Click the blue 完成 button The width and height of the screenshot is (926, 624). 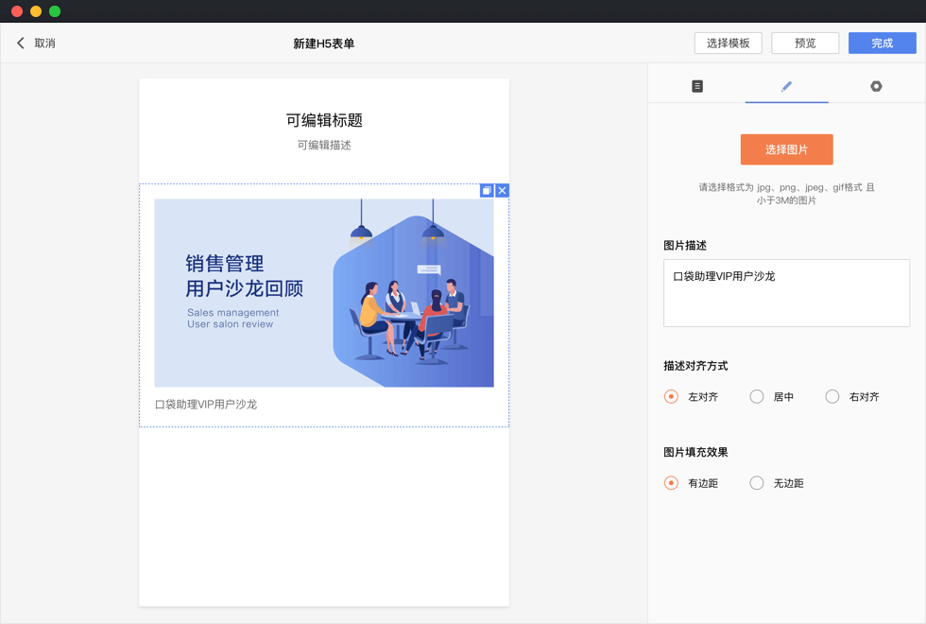[883, 43]
